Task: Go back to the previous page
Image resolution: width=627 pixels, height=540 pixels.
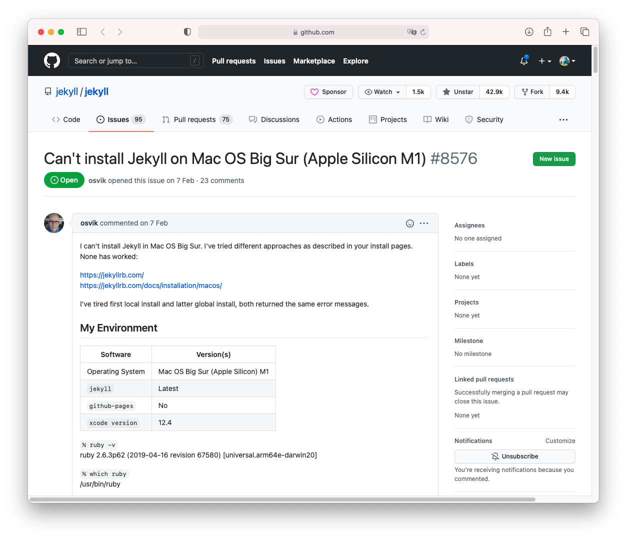Action: point(102,32)
